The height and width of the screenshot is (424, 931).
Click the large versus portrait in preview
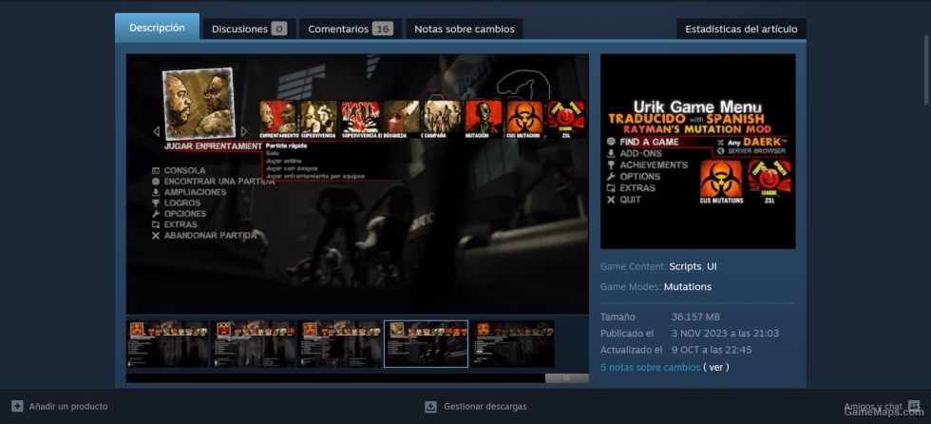[x=199, y=104]
